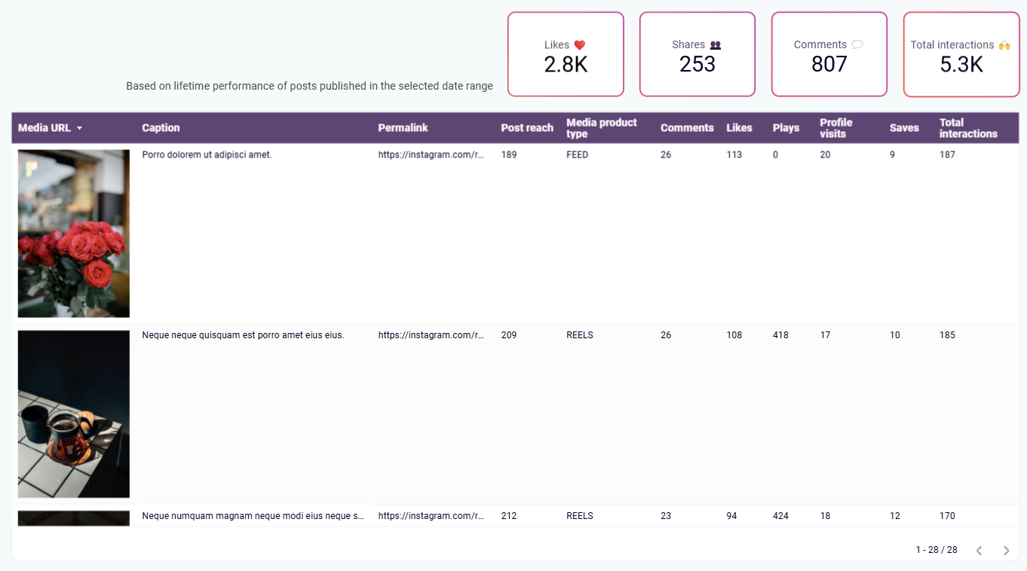Click post reach value 209
Image resolution: width=1027 pixels, height=571 pixels.
tap(509, 335)
